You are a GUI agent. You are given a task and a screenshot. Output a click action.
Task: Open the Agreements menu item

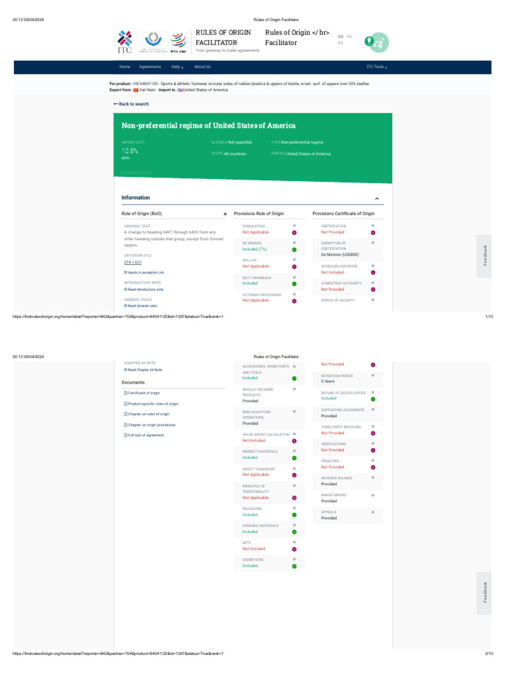[x=150, y=67]
